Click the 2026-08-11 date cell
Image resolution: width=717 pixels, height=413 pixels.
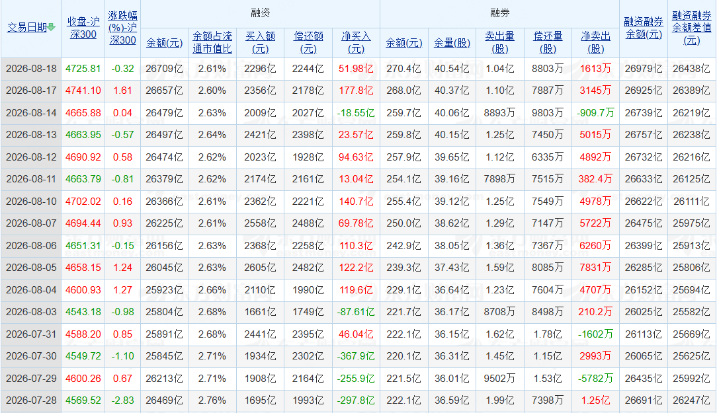[31, 179]
